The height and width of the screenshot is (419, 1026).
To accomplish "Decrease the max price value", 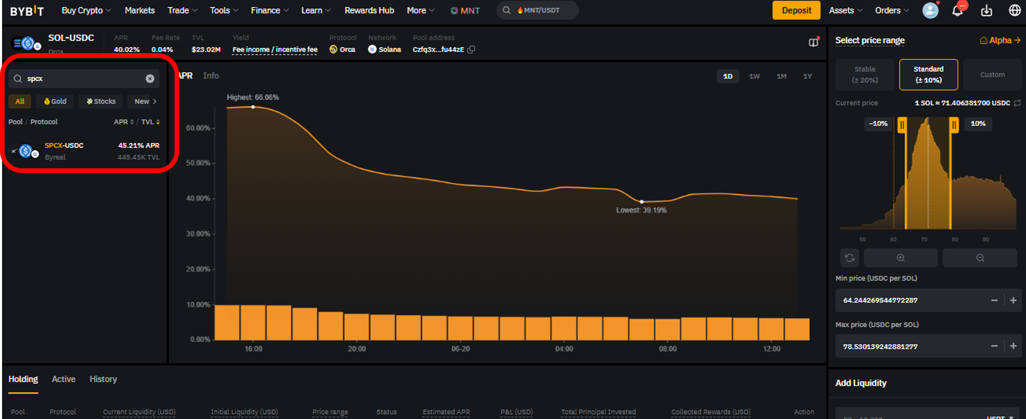I will click(994, 346).
